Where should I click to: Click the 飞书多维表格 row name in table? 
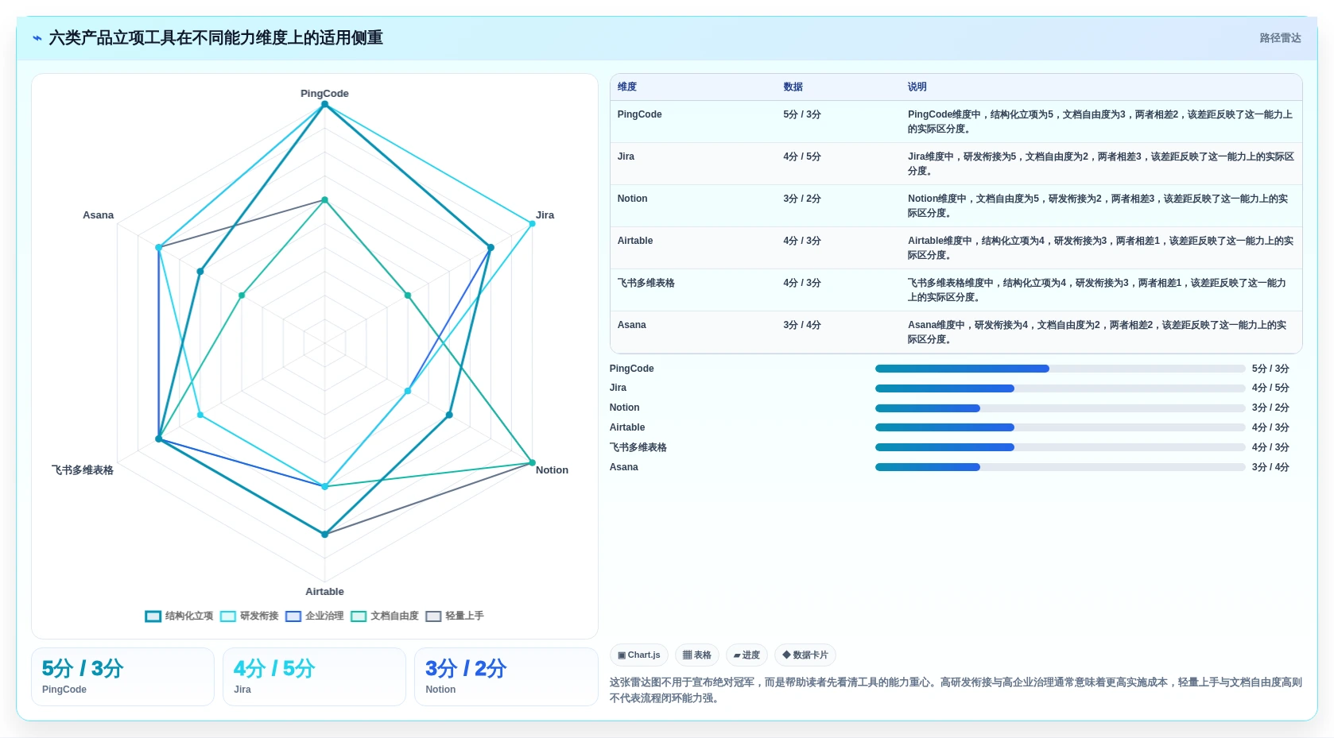(646, 283)
